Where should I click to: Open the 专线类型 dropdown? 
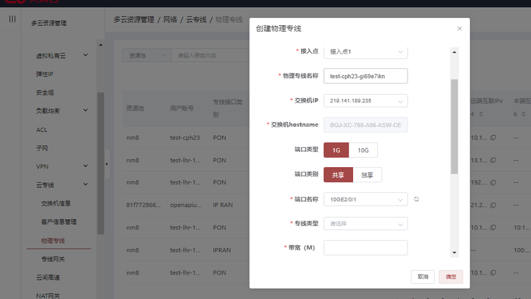click(x=365, y=223)
